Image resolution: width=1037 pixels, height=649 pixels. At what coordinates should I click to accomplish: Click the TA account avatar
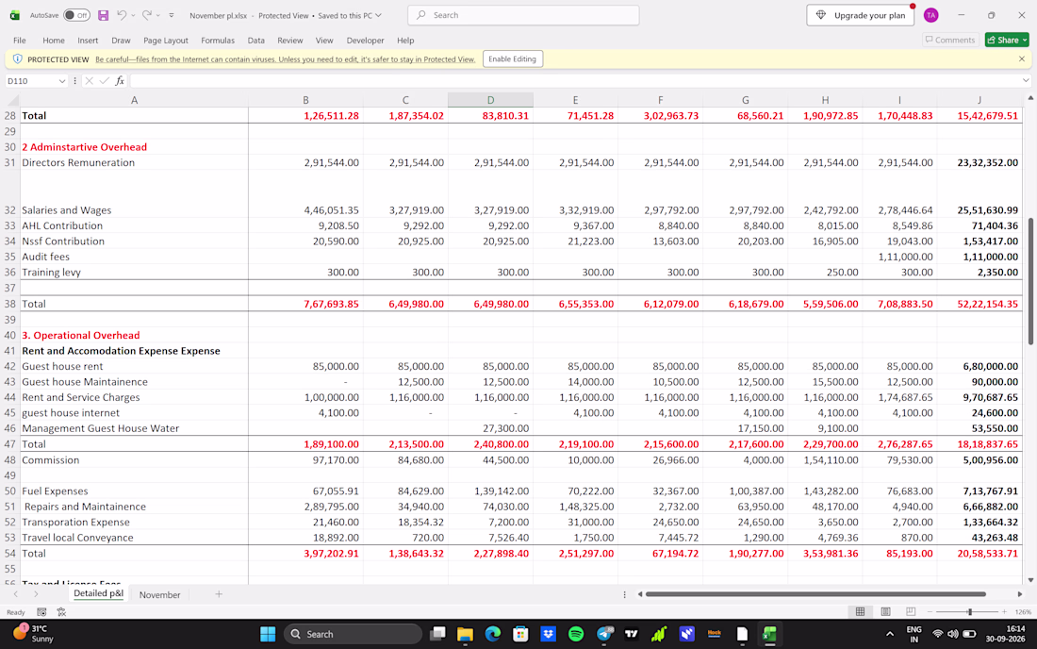(931, 15)
